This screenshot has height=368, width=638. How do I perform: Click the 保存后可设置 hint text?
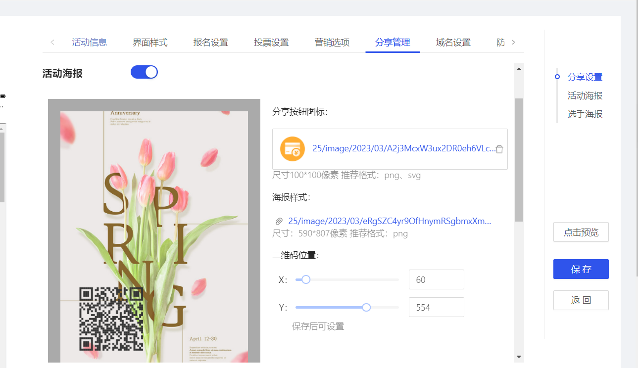pyautogui.click(x=318, y=326)
